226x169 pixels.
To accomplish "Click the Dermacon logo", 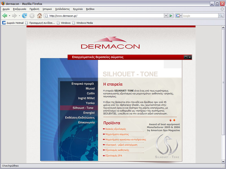I will 110,43.
